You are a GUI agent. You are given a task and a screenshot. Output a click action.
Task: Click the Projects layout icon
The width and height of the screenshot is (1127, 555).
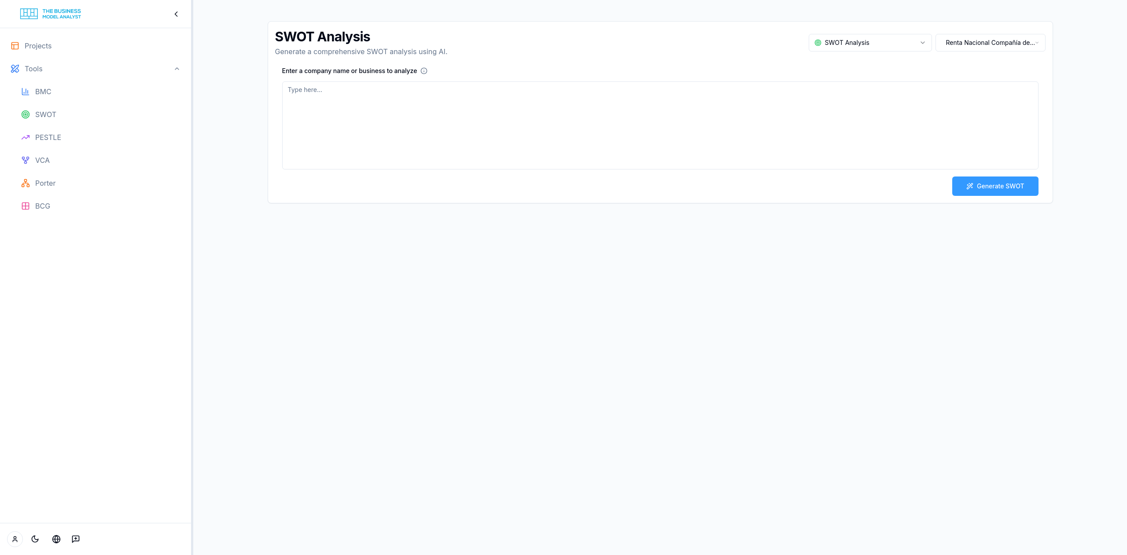15,46
